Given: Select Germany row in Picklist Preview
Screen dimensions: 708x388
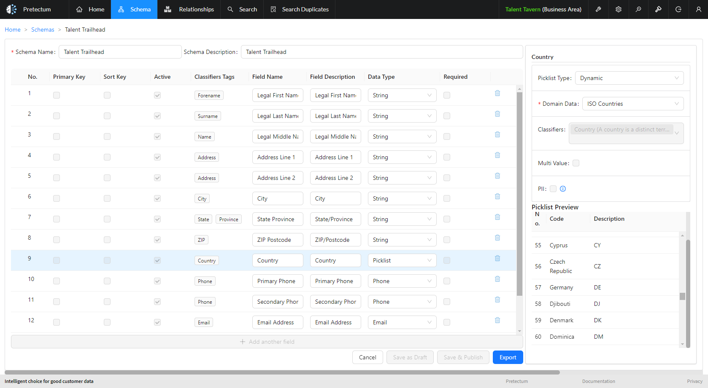Looking at the screenshot, I should click(x=605, y=287).
